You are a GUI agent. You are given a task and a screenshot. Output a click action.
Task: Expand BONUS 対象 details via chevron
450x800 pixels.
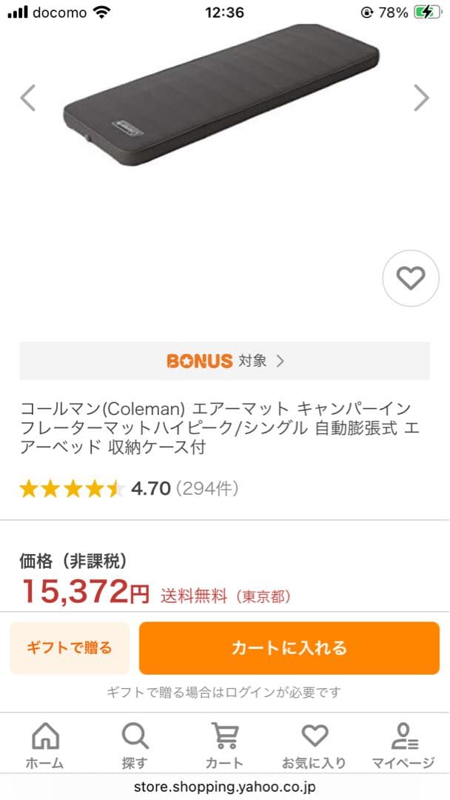point(278,361)
